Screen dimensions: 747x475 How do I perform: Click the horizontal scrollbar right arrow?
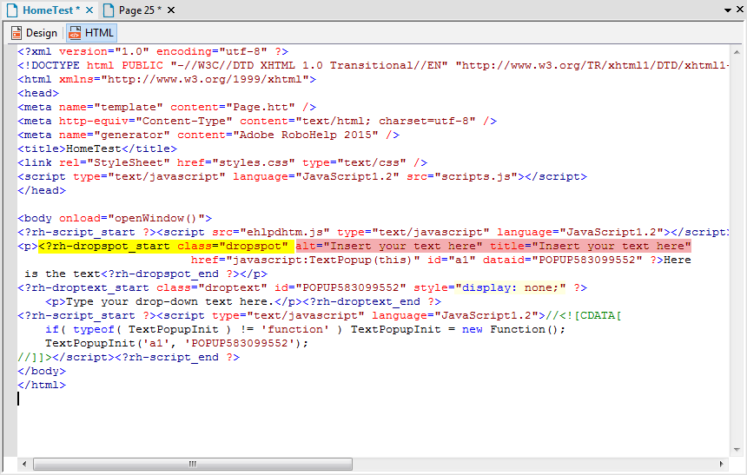click(x=721, y=464)
